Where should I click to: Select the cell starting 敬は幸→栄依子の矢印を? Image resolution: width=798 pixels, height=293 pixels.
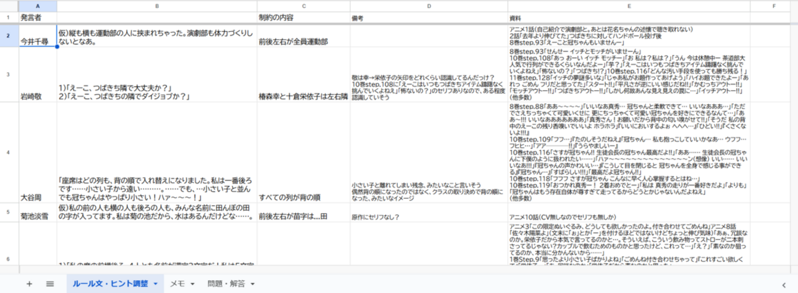[x=429, y=75]
